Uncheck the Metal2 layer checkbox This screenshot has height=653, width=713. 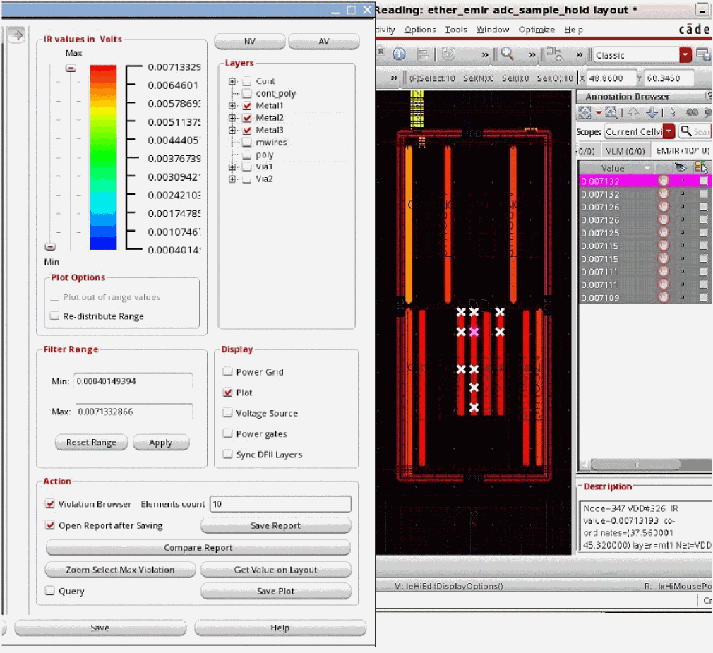246,118
